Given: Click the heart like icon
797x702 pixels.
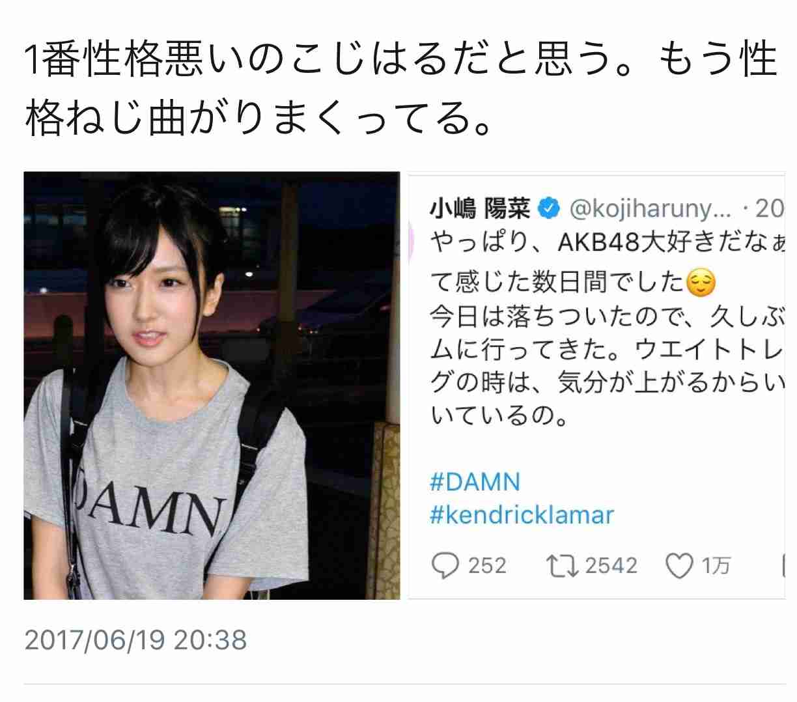Looking at the screenshot, I should click(680, 567).
